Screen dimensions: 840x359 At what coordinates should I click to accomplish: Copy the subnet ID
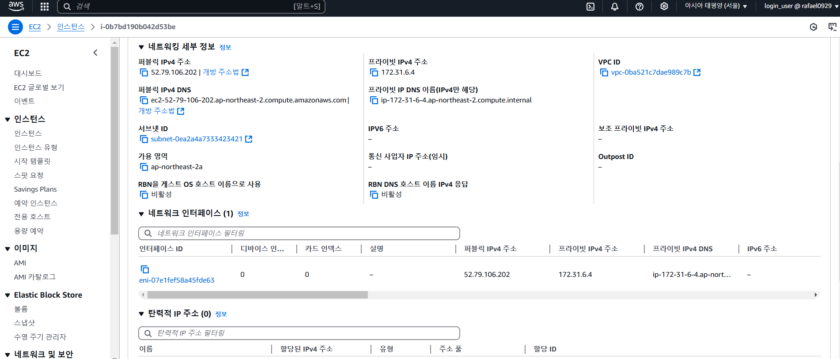pyautogui.click(x=144, y=139)
